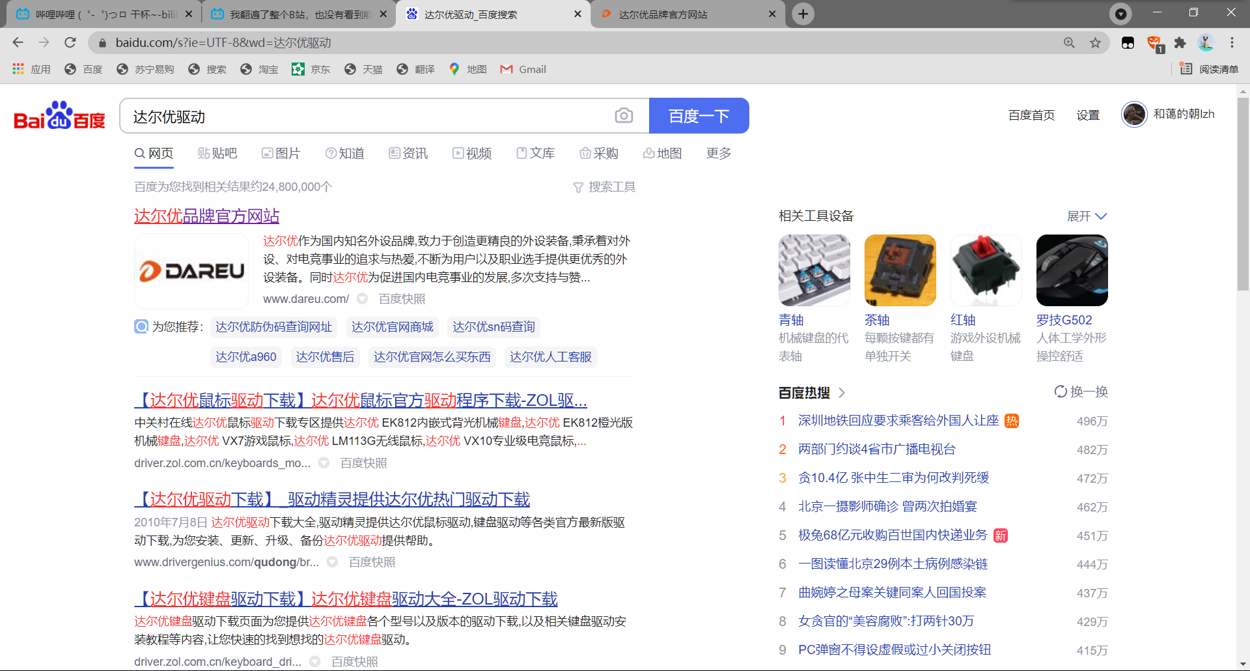Switch to the 图片 search tab
Viewport: 1250px width, 671px height.
pyautogui.click(x=281, y=153)
